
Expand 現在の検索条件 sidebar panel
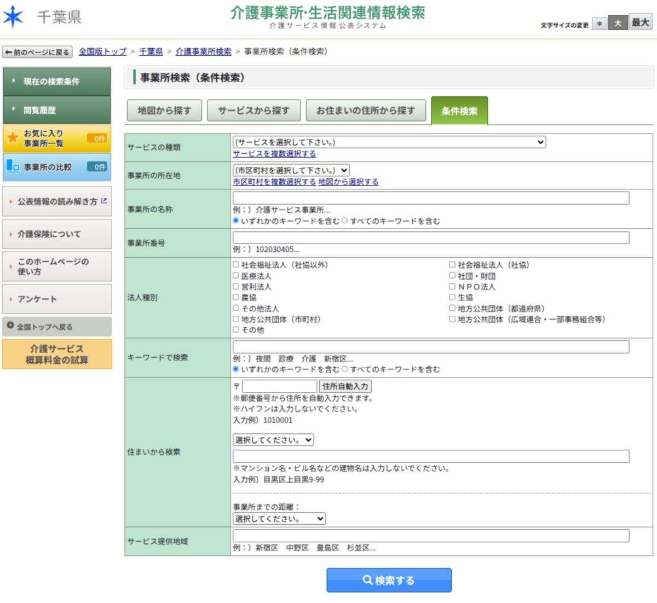coord(57,82)
